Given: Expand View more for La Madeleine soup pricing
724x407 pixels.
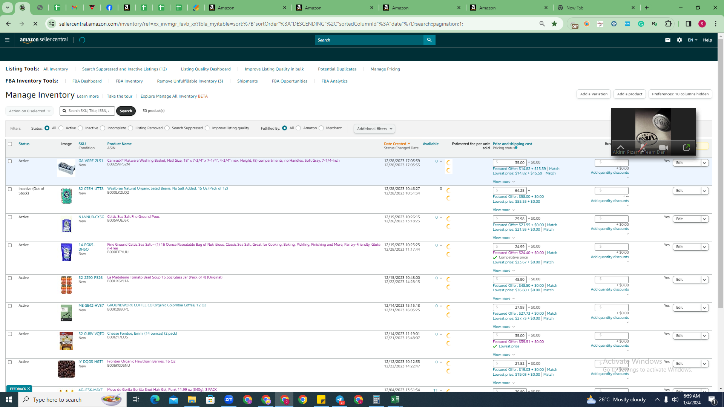Looking at the screenshot, I should coord(504,298).
